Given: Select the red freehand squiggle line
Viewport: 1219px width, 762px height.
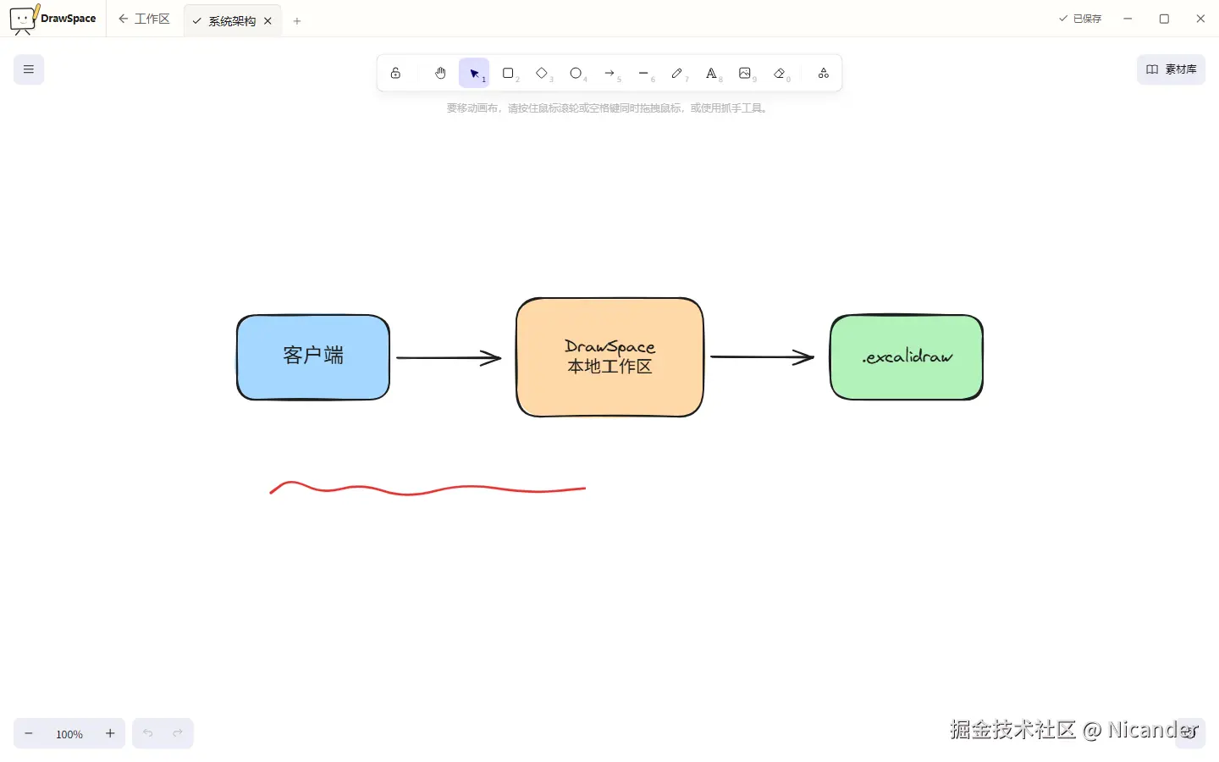Looking at the screenshot, I should pos(427,489).
